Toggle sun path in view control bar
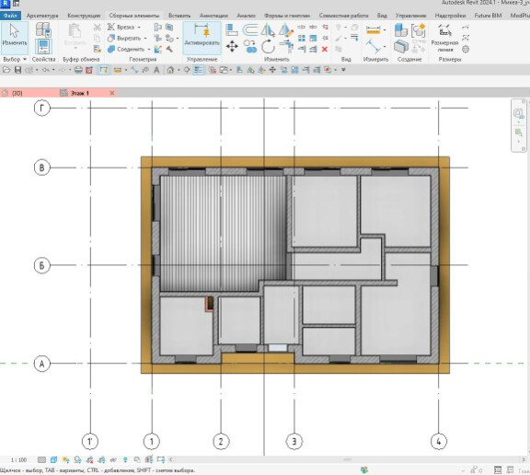 66,459
